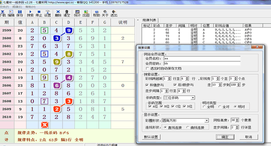Select the 全对 radio button
Viewport: 271px width, 146px height.
click(x=220, y=107)
